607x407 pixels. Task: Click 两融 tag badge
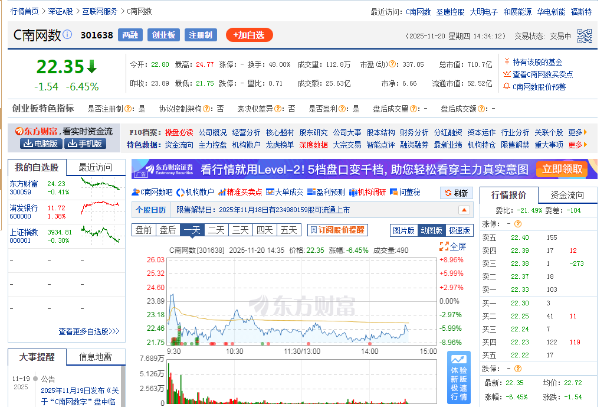[130, 35]
